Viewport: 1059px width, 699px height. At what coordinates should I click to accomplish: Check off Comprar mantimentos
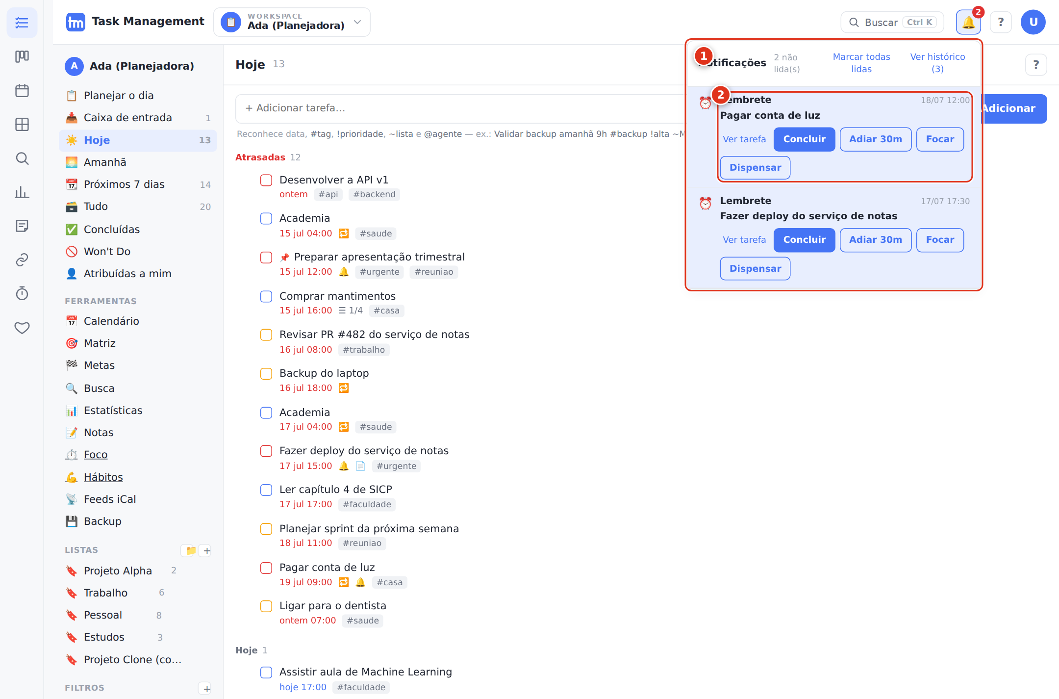click(x=266, y=296)
